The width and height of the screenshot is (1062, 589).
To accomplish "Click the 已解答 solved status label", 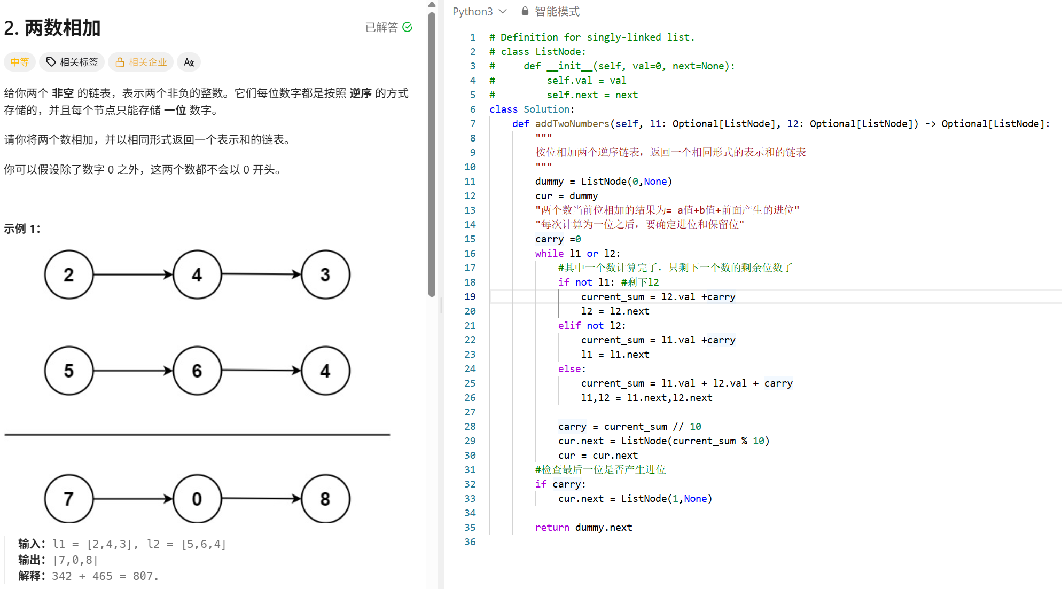I will 381,27.
